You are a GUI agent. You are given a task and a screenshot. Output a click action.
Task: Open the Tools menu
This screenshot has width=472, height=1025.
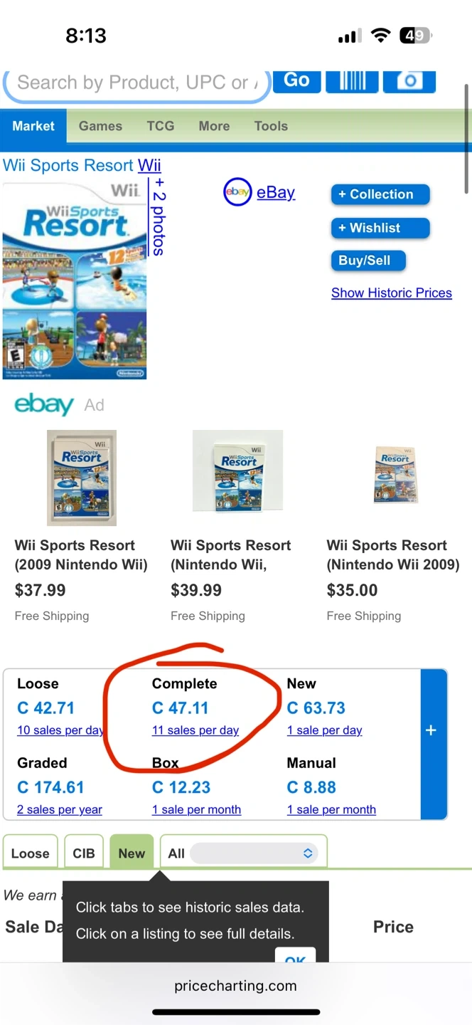pyautogui.click(x=271, y=126)
